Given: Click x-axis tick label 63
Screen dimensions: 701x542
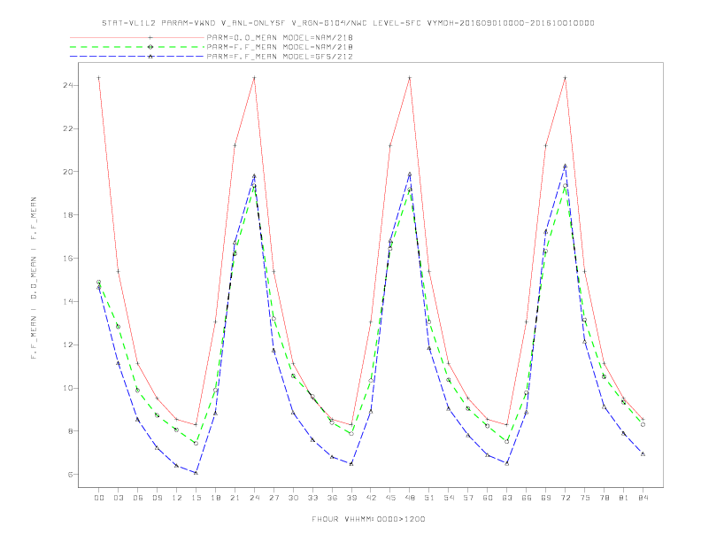Looking at the screenshot, I should 507,498.
